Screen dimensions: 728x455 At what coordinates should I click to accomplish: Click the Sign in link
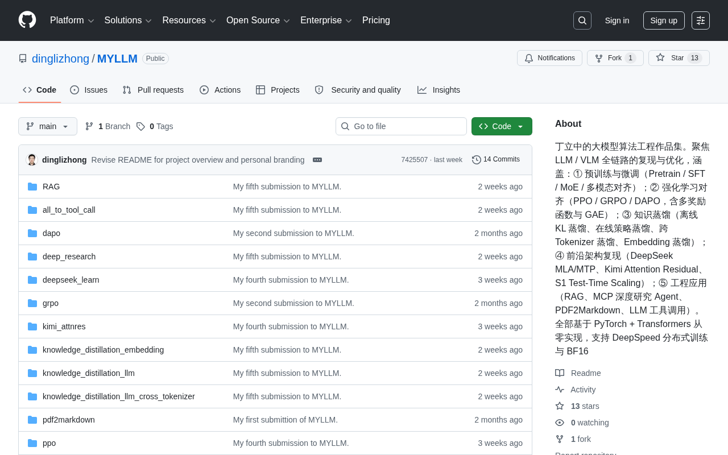pyautogui.click(x=617, y=20)
